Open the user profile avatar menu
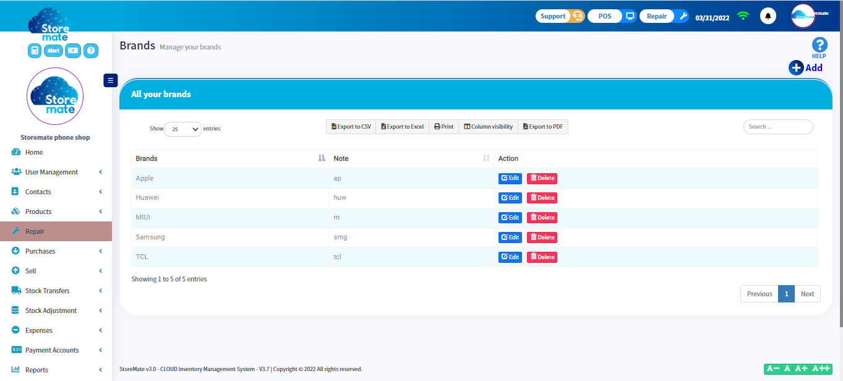This screenshot has width=843, height=381. pos(803,16)
